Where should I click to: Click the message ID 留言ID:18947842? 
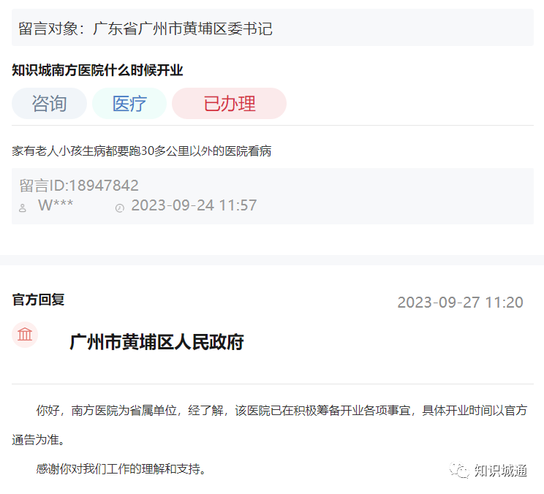79,186
